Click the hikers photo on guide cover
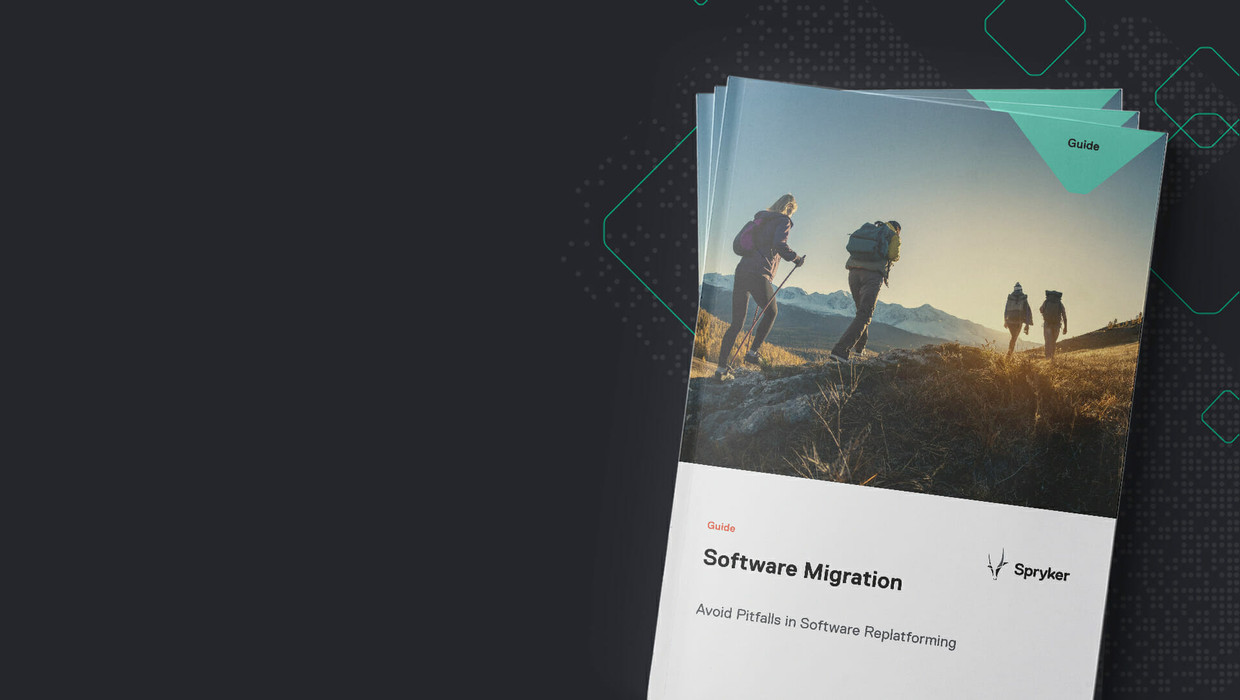 924,297
